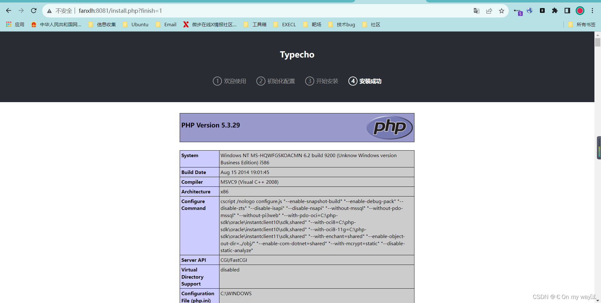Select step 1 欢迎使用

(x=229, y=81)
